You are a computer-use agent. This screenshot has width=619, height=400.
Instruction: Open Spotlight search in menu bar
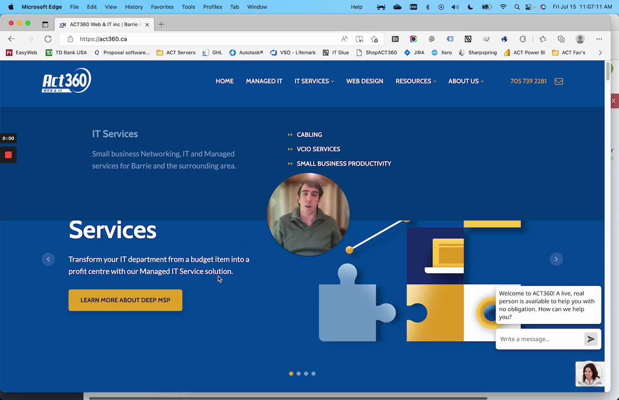pyautogui.click(x=517, y=7)
